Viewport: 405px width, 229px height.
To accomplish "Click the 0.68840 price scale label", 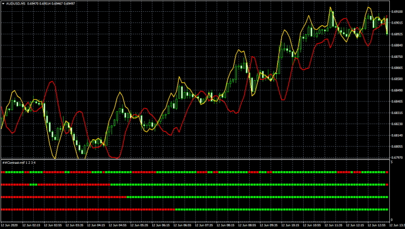I will click(397, 45).
